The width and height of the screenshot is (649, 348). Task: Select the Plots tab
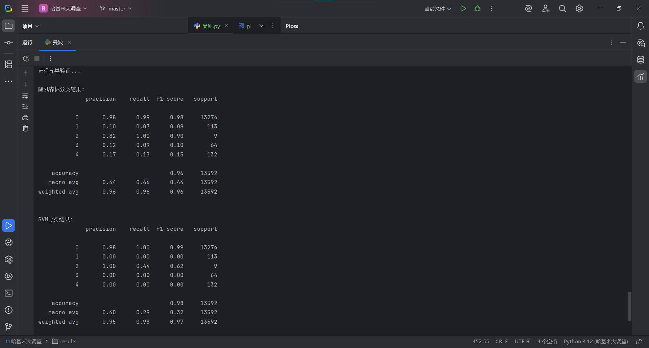coord(292,26)
